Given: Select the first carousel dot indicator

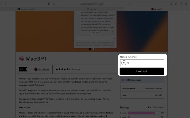Looking at the screenshot, I should (x=90, y=49).
